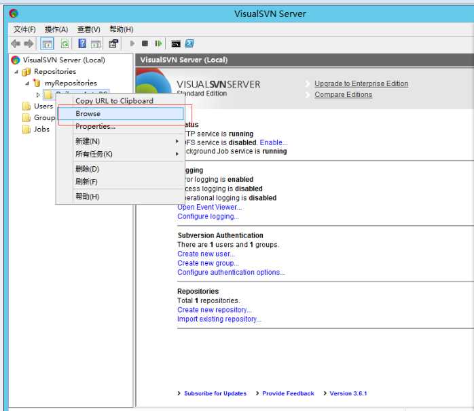Click the Properties toolbar icon
474x411 pixels.
(113, 44)
